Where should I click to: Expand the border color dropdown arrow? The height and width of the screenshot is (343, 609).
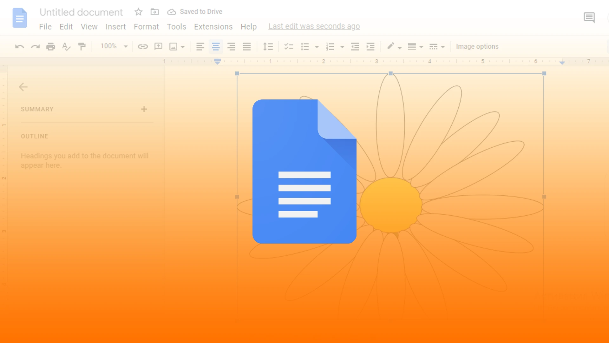click(x=400, y=48)
